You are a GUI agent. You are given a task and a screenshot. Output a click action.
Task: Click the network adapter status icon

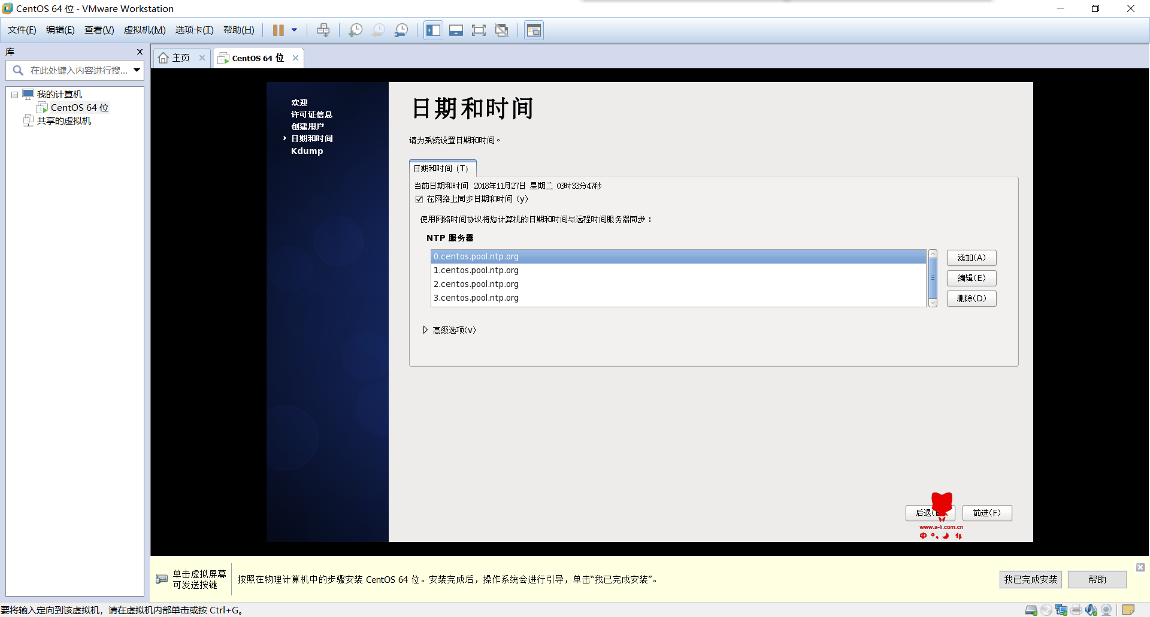(x=1061, y=610)
